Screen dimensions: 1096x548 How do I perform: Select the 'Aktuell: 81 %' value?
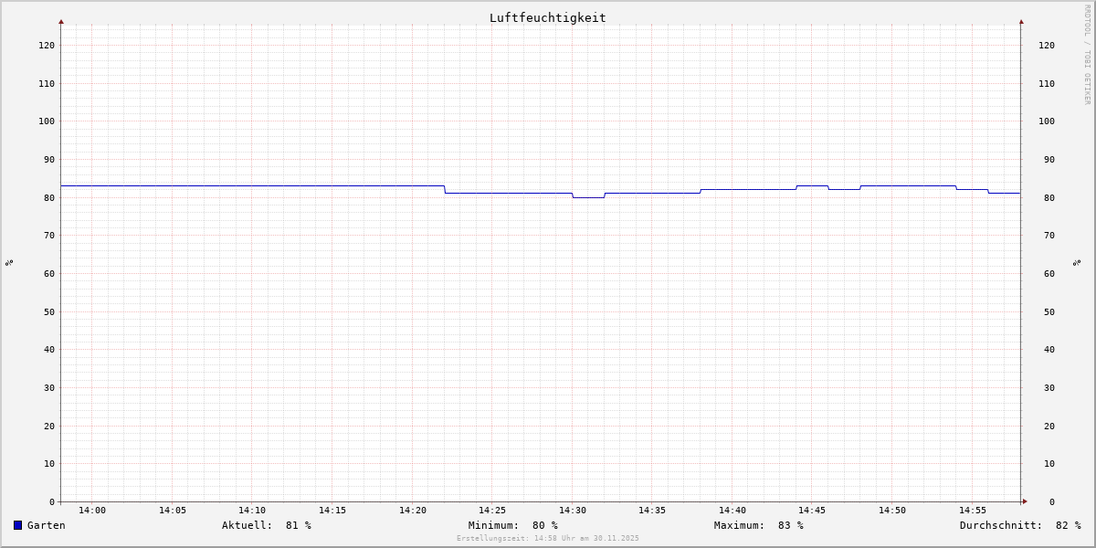click(x=267, y=525)
